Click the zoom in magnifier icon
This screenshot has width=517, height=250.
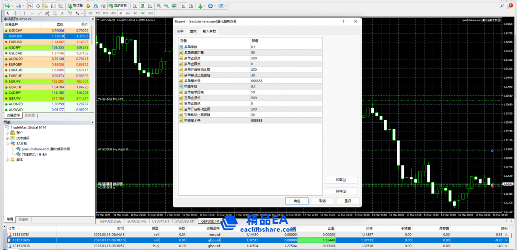pos(159,6)
